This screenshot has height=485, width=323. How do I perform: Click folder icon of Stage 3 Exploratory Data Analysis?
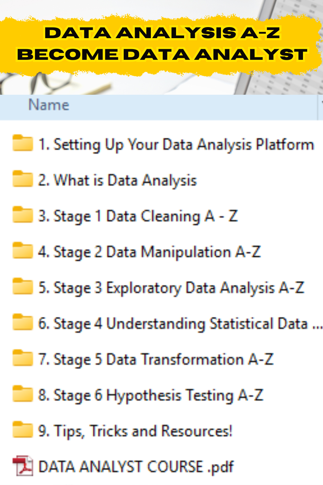[23, 287]
